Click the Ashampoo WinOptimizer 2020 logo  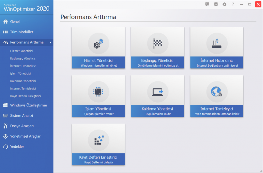[26, 7]
